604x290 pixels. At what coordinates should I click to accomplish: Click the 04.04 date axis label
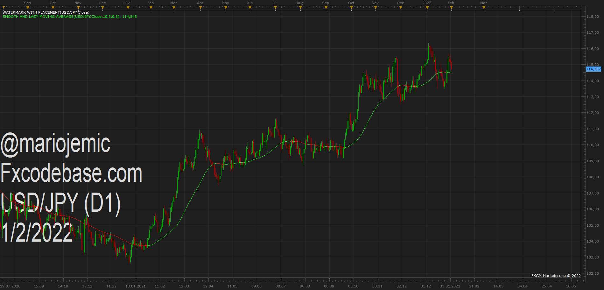(x=523, y=286)
